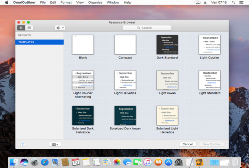Select RECENTS in the sidebar

(24, 35)
